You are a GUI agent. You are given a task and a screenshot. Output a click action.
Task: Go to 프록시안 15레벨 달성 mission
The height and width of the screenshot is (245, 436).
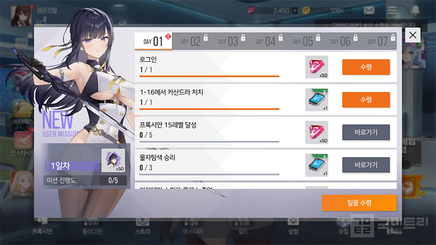coord(366,132)
